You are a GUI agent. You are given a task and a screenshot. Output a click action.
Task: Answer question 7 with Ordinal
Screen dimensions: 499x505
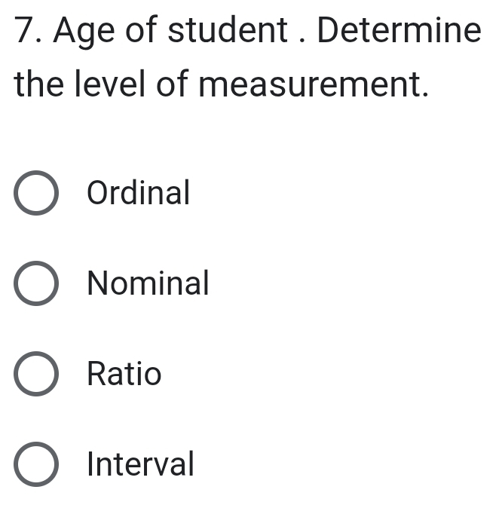pyautogui.click(x=35, y=194)
